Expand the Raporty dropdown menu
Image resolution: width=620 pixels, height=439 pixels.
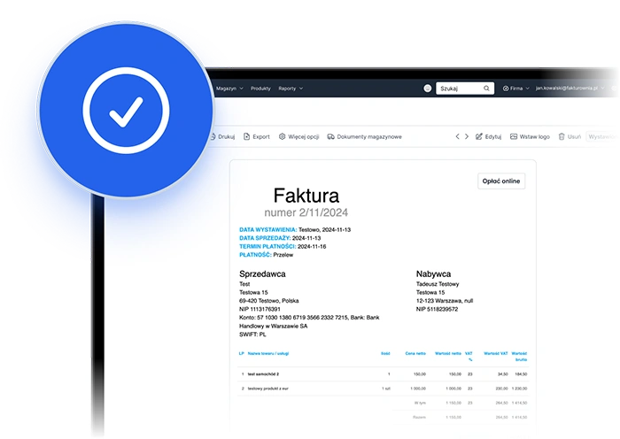[291, 89]
